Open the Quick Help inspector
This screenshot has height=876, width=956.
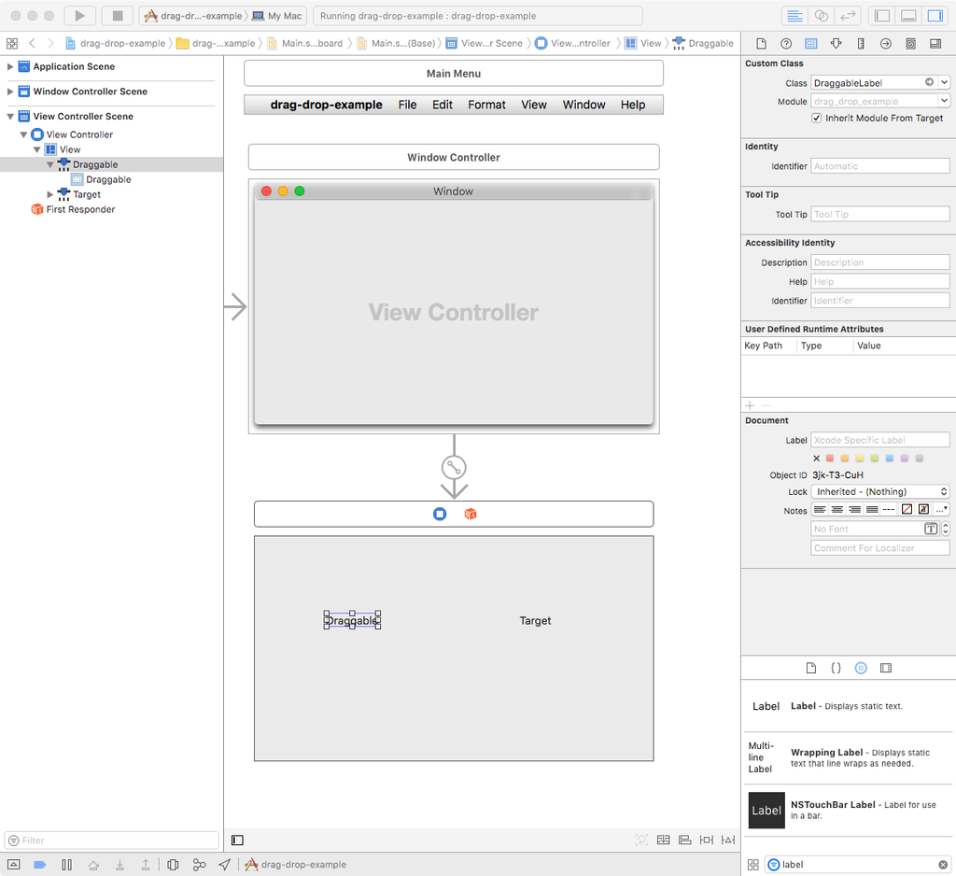786,43
